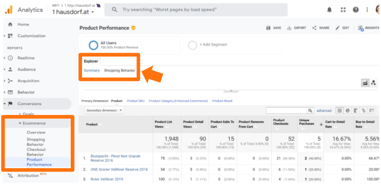Set primary dimension to Product Brand
Screen dimensions: 381x188
tap(223, 101)
